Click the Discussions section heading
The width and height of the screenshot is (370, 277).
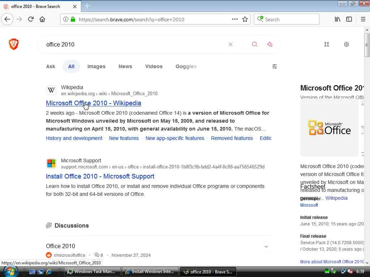coord(72,226)
